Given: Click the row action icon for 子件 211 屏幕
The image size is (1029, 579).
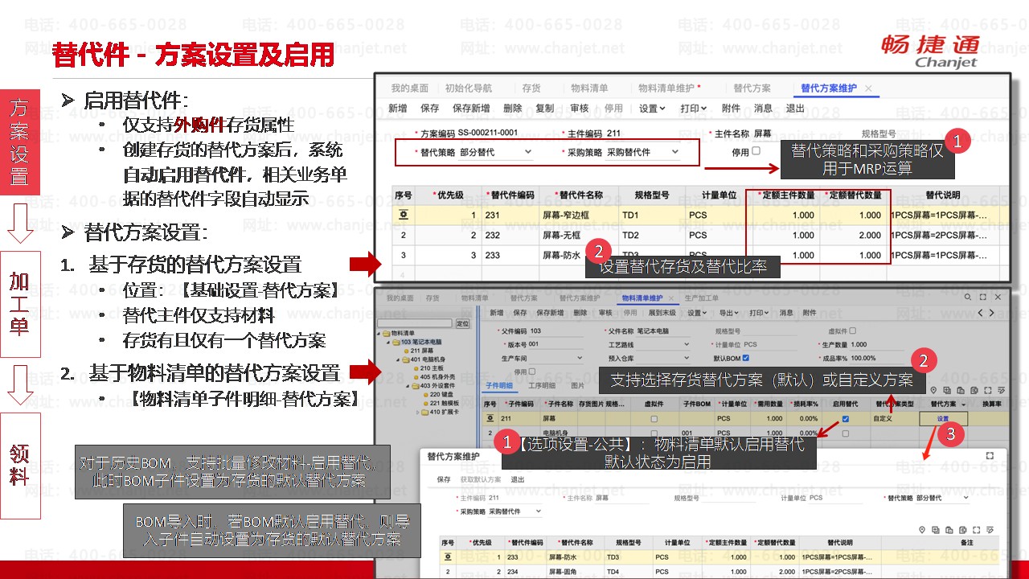Looking at the screenshot, I should 492,419.
